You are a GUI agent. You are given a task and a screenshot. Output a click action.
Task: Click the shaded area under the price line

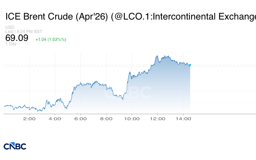(160, 92)
